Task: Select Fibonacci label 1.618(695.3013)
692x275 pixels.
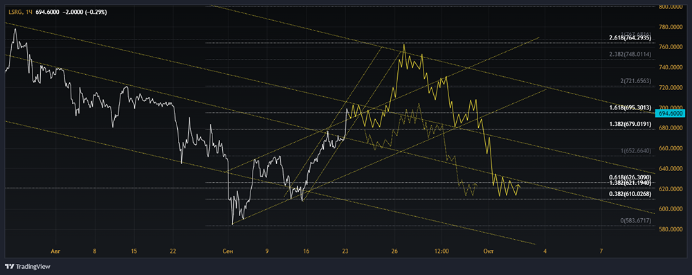Action: 630,107
